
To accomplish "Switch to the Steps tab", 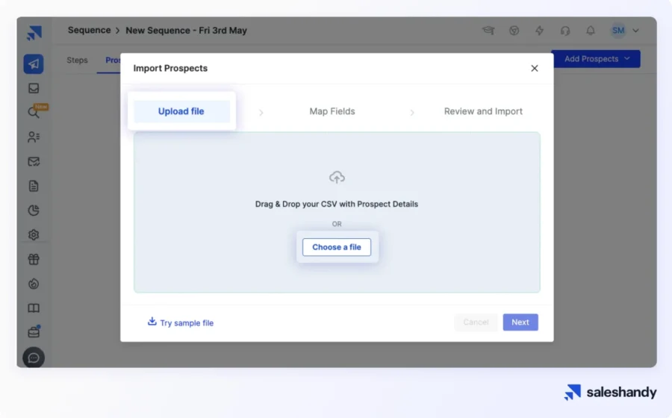I will pyautogui.click(x=77, y=60).
